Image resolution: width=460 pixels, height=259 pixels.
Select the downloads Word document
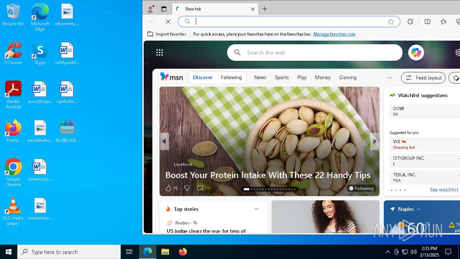coord(40,171)
